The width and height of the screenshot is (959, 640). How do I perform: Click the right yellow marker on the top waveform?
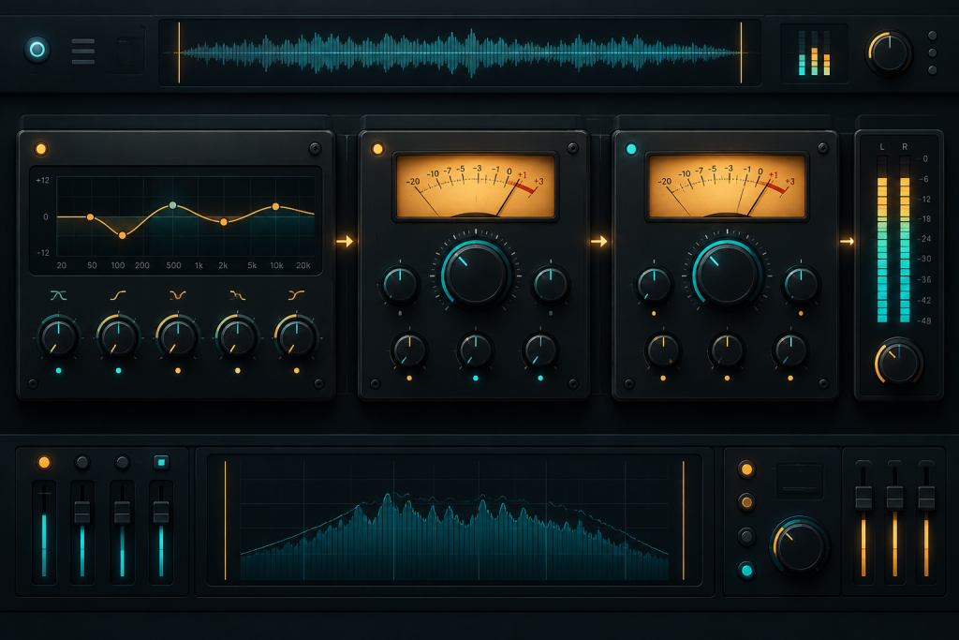point(742,52)
